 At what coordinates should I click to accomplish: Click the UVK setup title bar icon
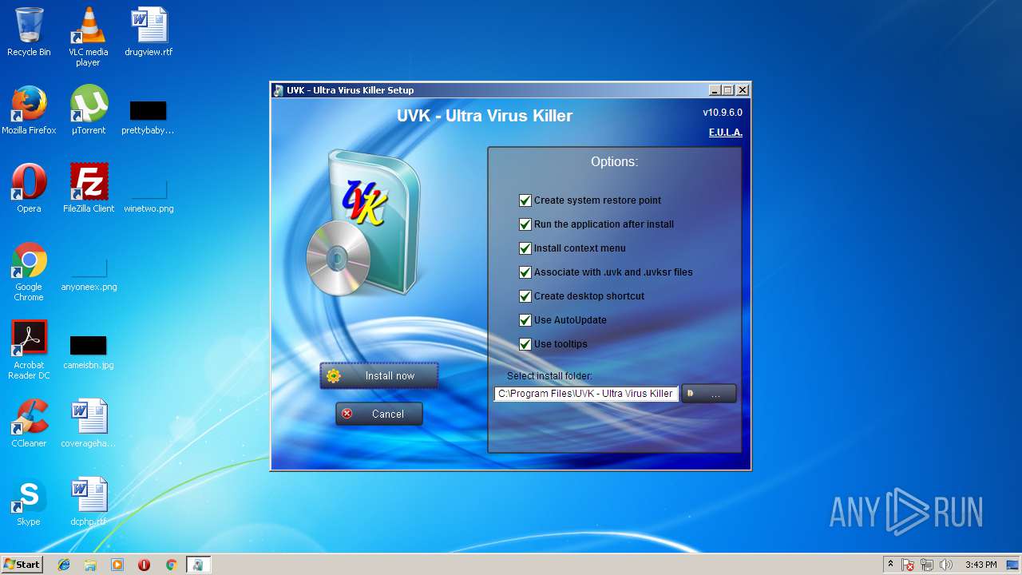278,90
